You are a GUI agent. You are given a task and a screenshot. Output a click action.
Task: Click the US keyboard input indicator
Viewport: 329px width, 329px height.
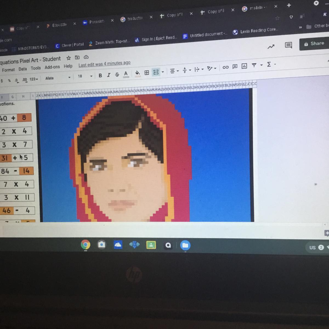tap(313, 248)
